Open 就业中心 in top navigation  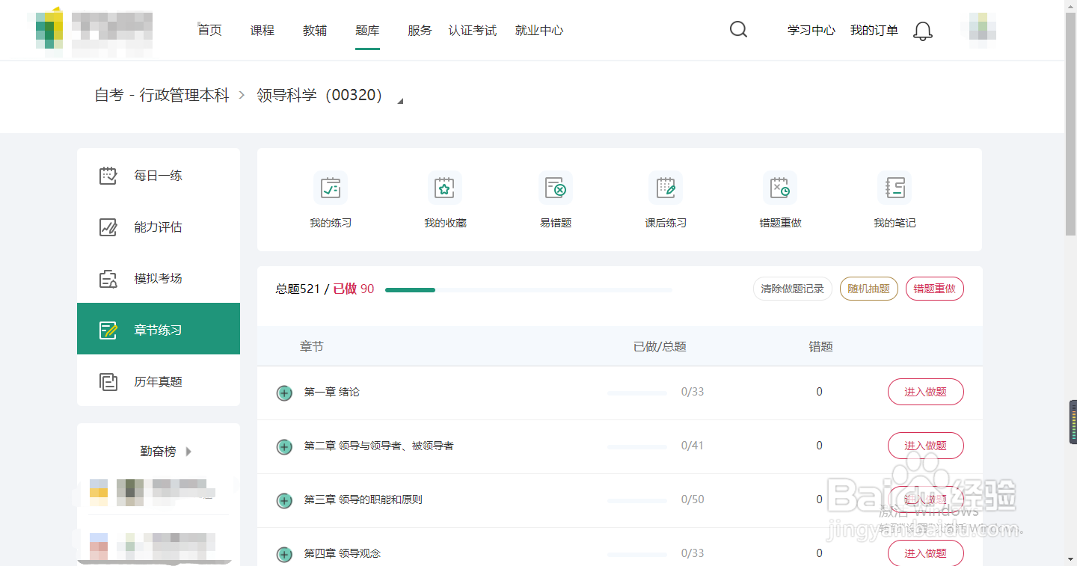[x=539, y=30]
